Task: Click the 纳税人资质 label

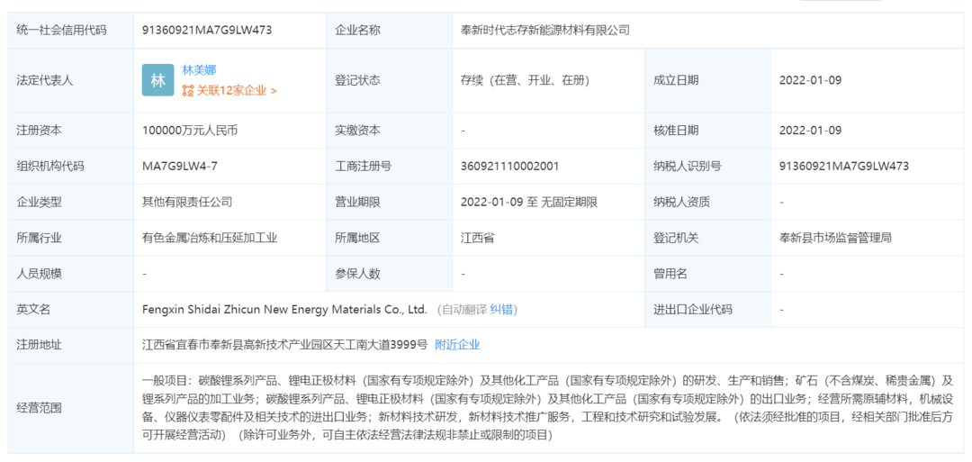Action: [x=682, y=202]
